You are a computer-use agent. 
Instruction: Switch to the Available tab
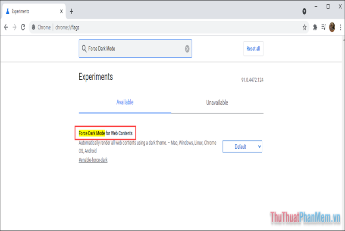point(125,102)
